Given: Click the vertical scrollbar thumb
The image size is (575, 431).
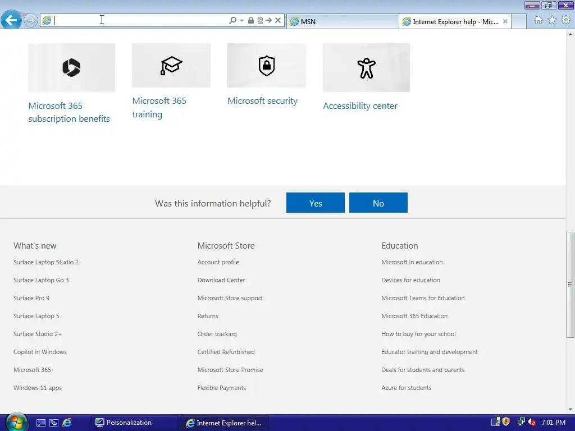Looking at the screenshot, I should click(x=571, y=285).
